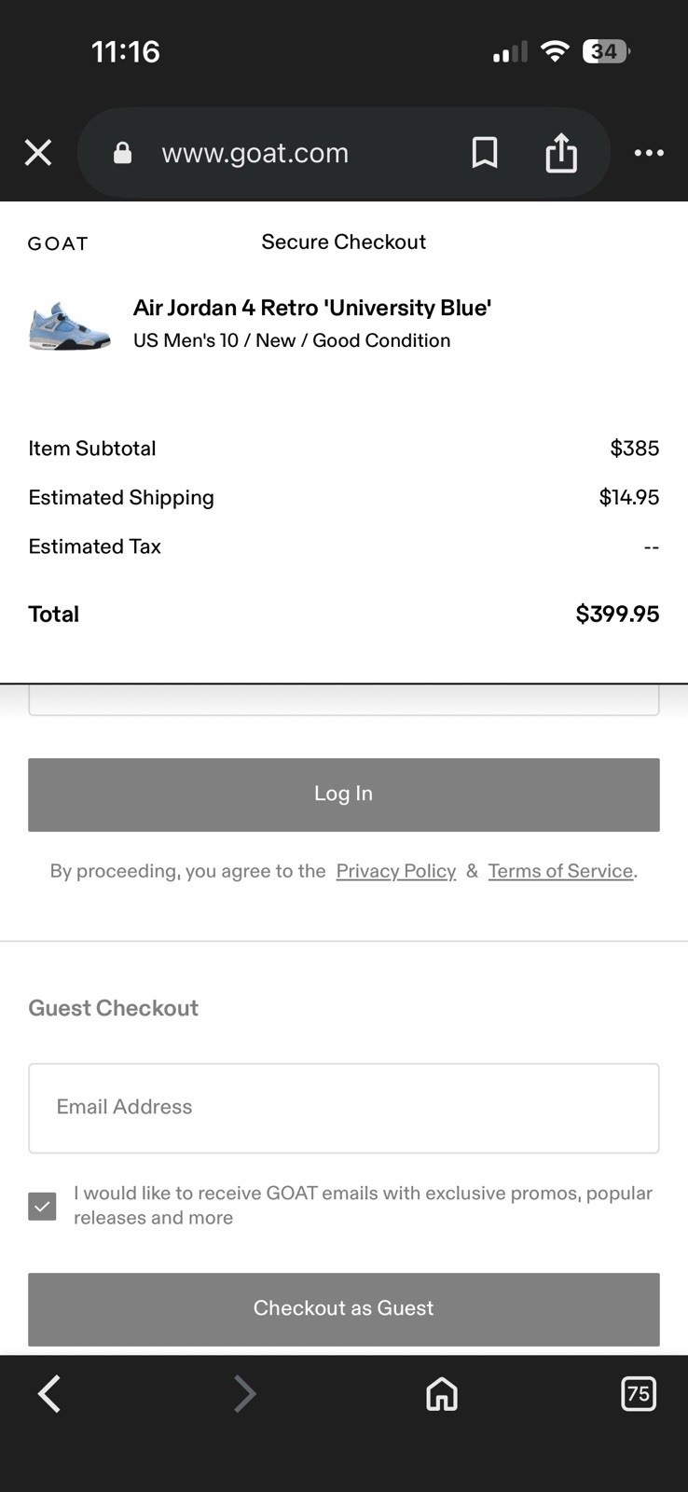This screenshot has width=688, height=1492.
Task: Tap the browser home icon
Action: (442, 1394)
